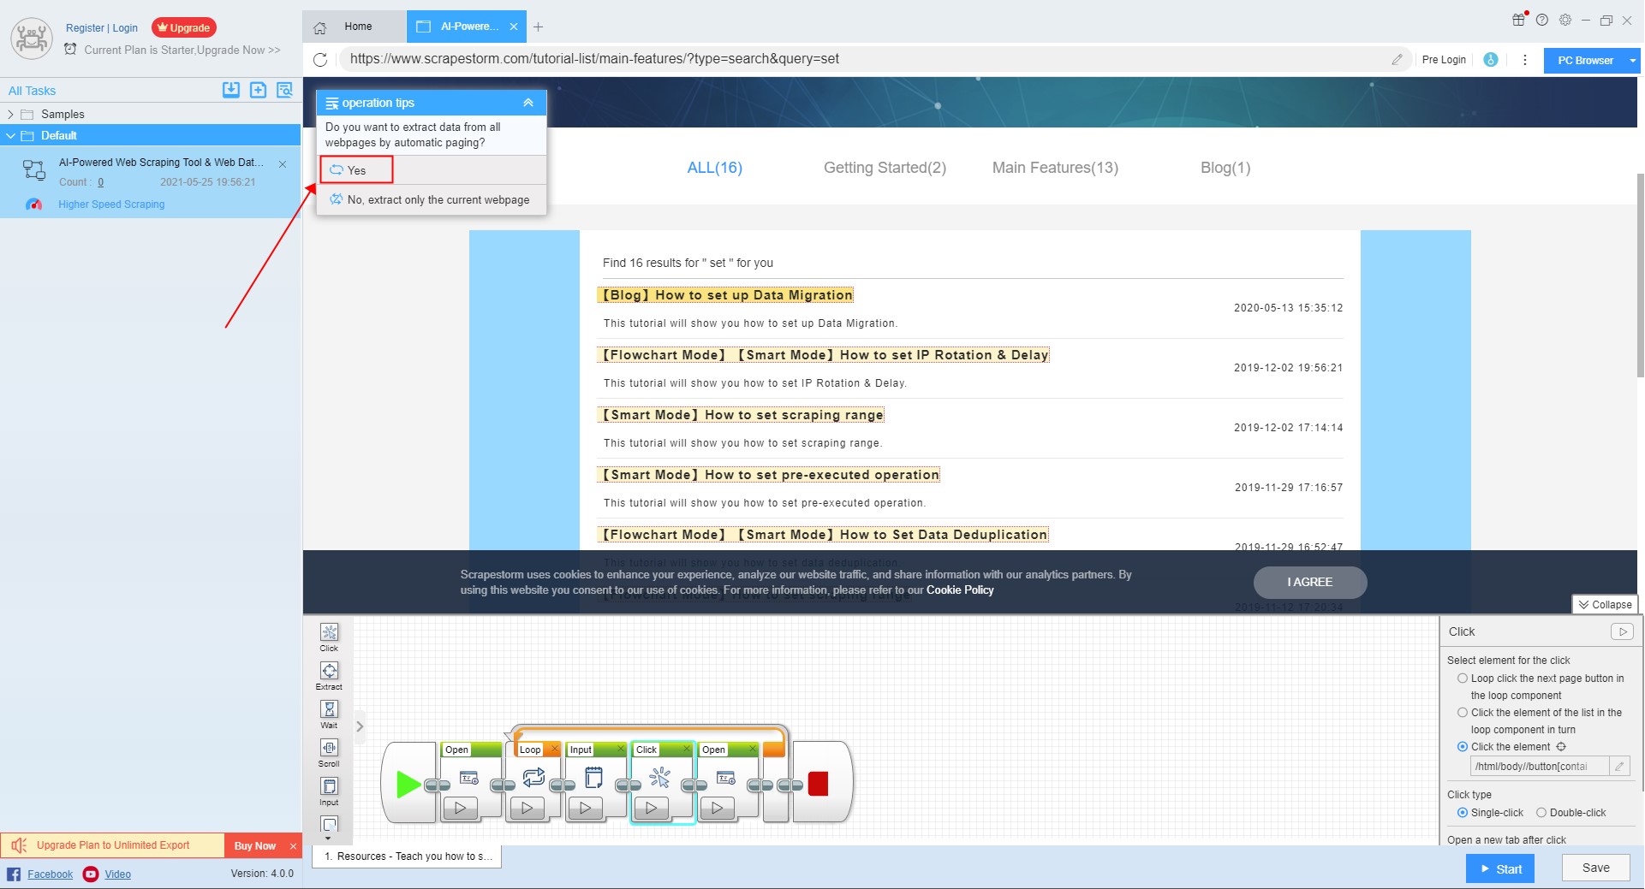Image resolution: width=1645 pixels, height=889 pixels.
Task: Close the AI-Powere... tab
Action: click(514, 27)
